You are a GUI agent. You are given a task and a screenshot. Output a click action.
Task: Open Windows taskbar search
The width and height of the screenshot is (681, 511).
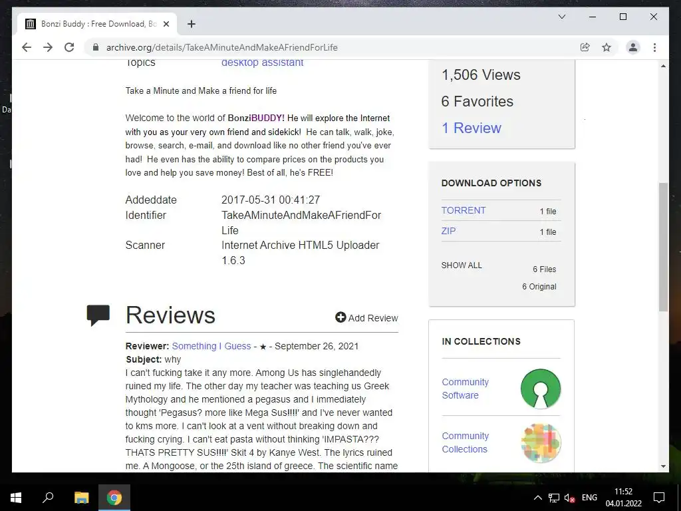coord(48,498)
